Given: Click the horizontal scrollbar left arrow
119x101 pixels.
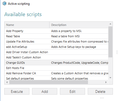Looking at the screenshot, I should (x=7, y=82).
